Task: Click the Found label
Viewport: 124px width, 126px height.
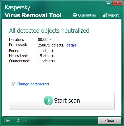Action: (15, 51)
